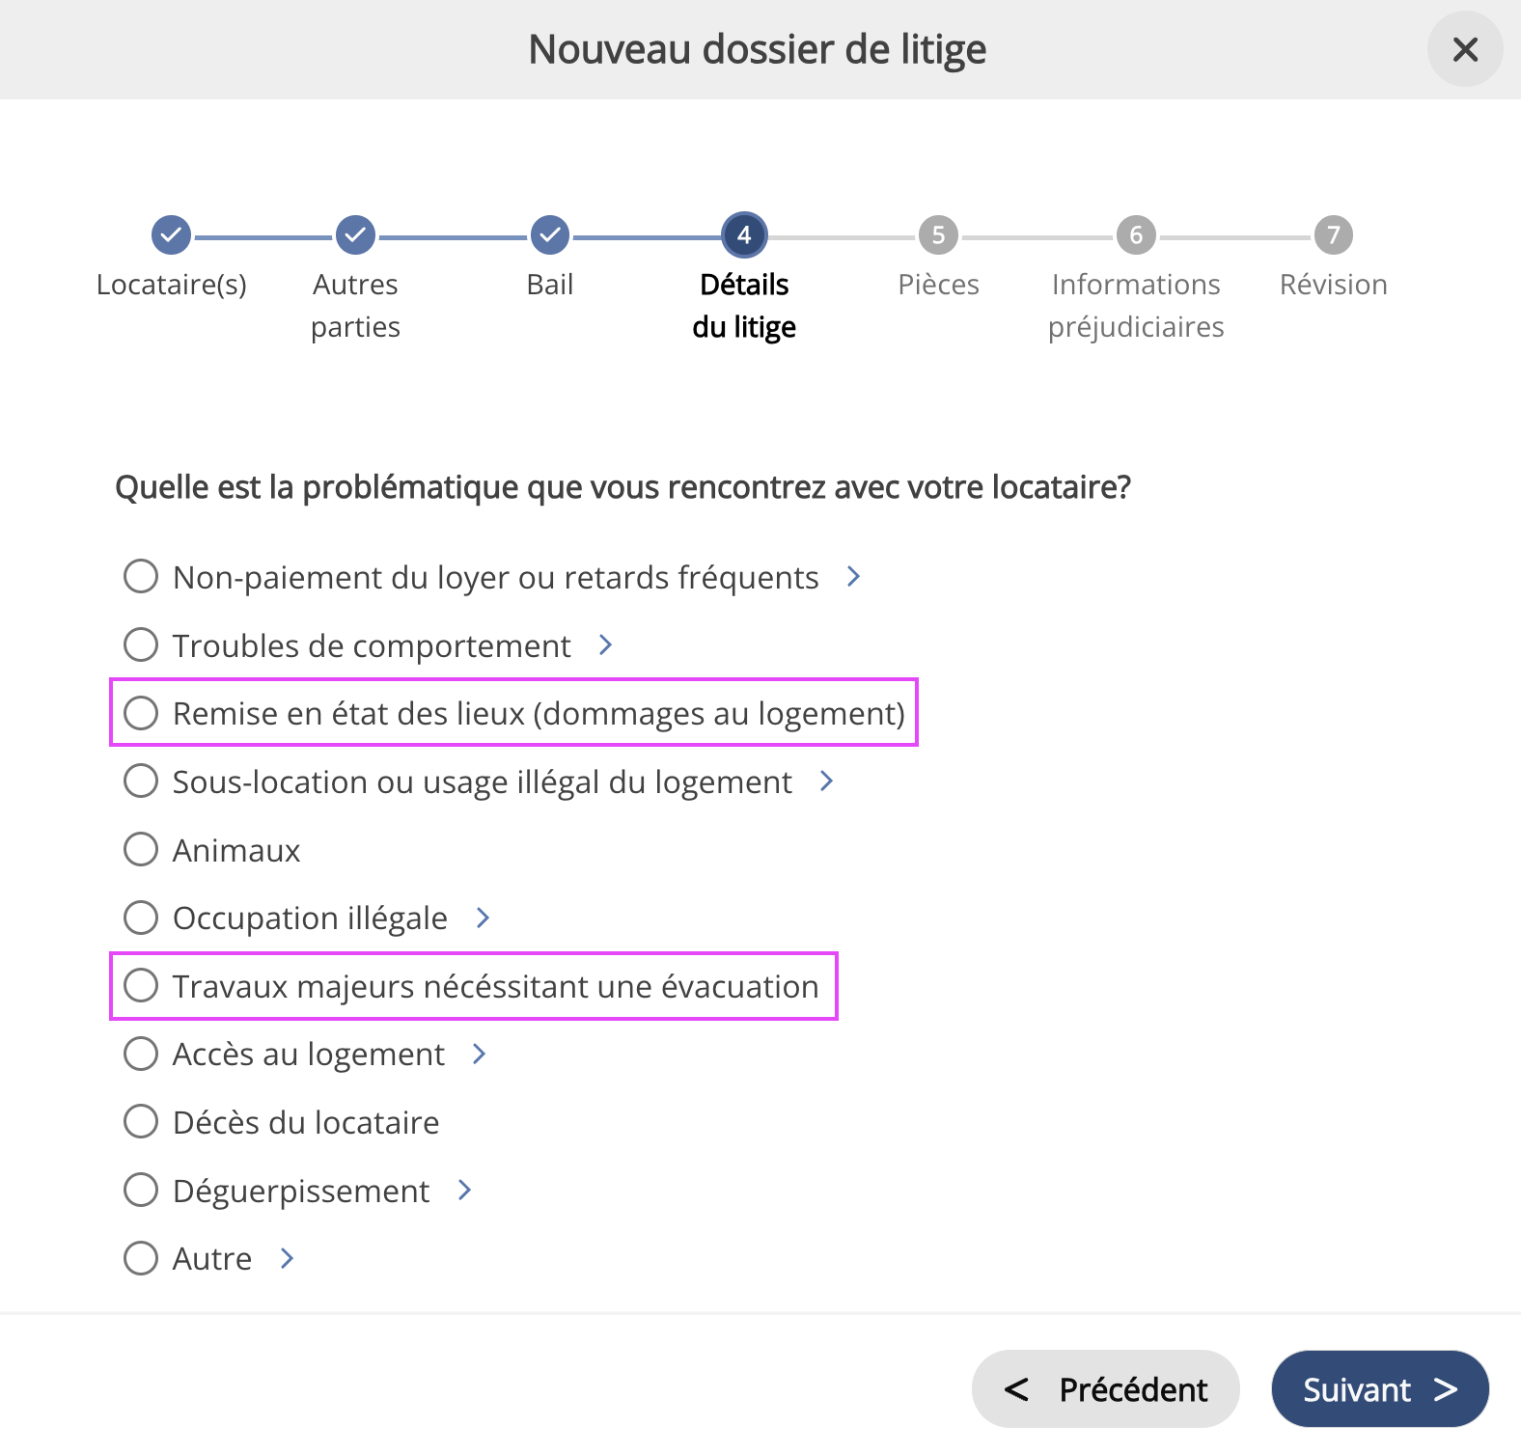
Task: Select Décès du locataire radio button
Action: click(141, 1121)
